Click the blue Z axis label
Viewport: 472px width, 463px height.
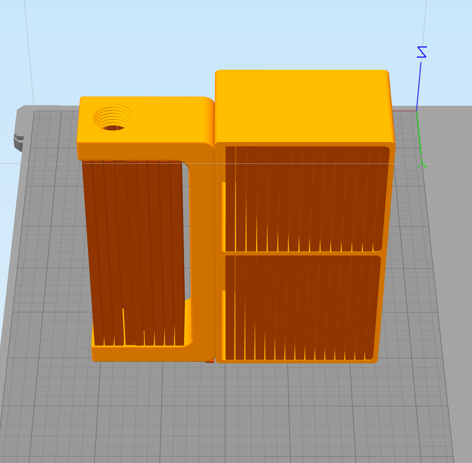[x=422, y=52]
